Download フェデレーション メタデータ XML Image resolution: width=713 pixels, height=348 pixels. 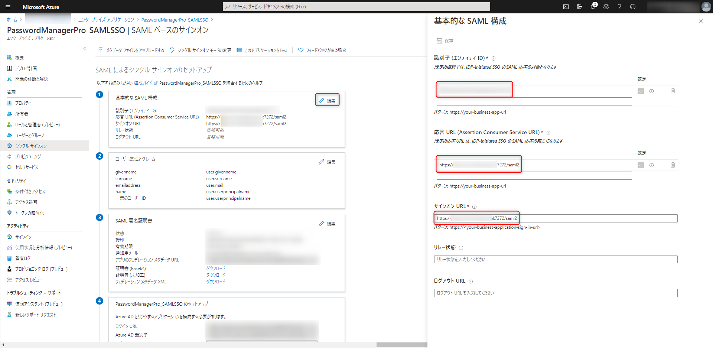click(x=216, y=282)
